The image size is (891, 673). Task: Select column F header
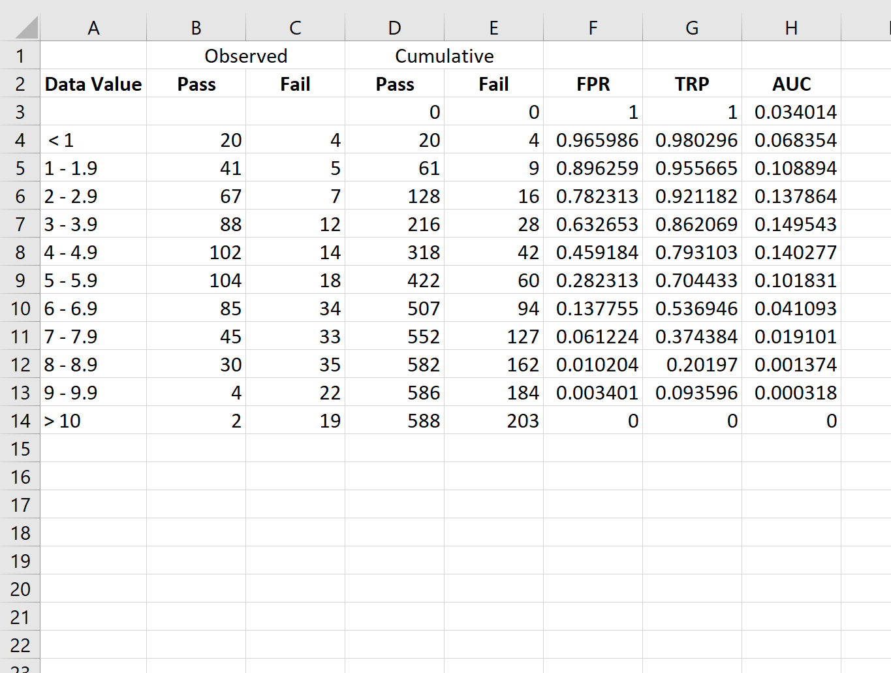tap(593, 28)
